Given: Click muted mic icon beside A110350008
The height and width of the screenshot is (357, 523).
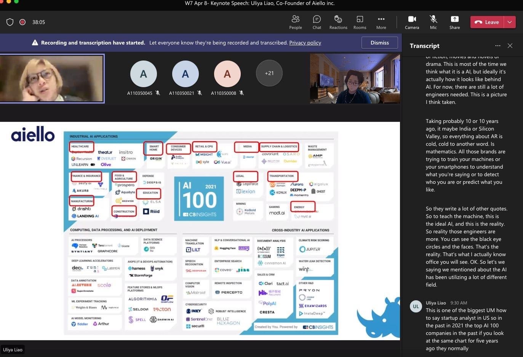Looking at the screenshot, I should coord(242,93).
